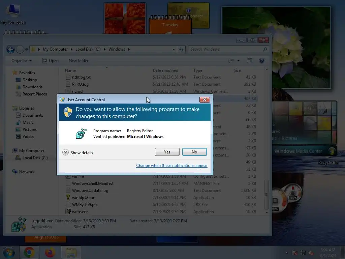Viewport: 345px width, 259px height.
Task: Click New folder in Explorer toolbar
Action: (x=79, y=61)
